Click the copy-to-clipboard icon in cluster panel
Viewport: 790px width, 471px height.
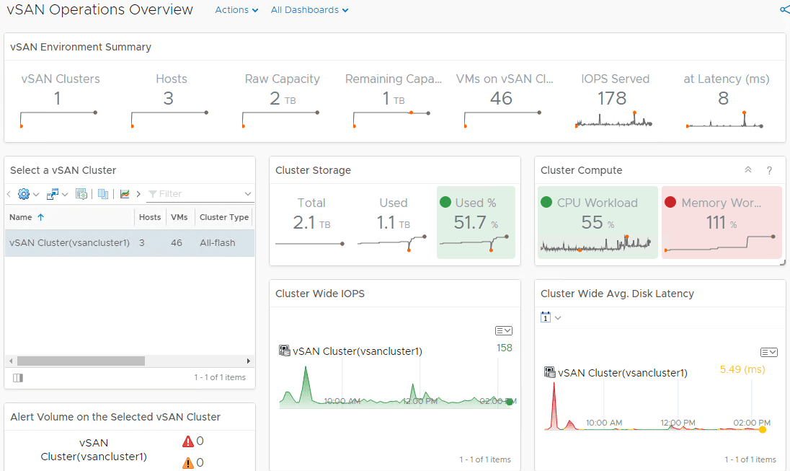coord(104,194)
